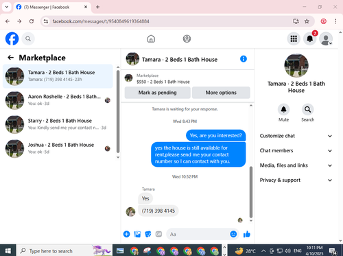Open Starry 2 Beds 1 Bath House conversation

pyautogui.click(x=58, y=124)
